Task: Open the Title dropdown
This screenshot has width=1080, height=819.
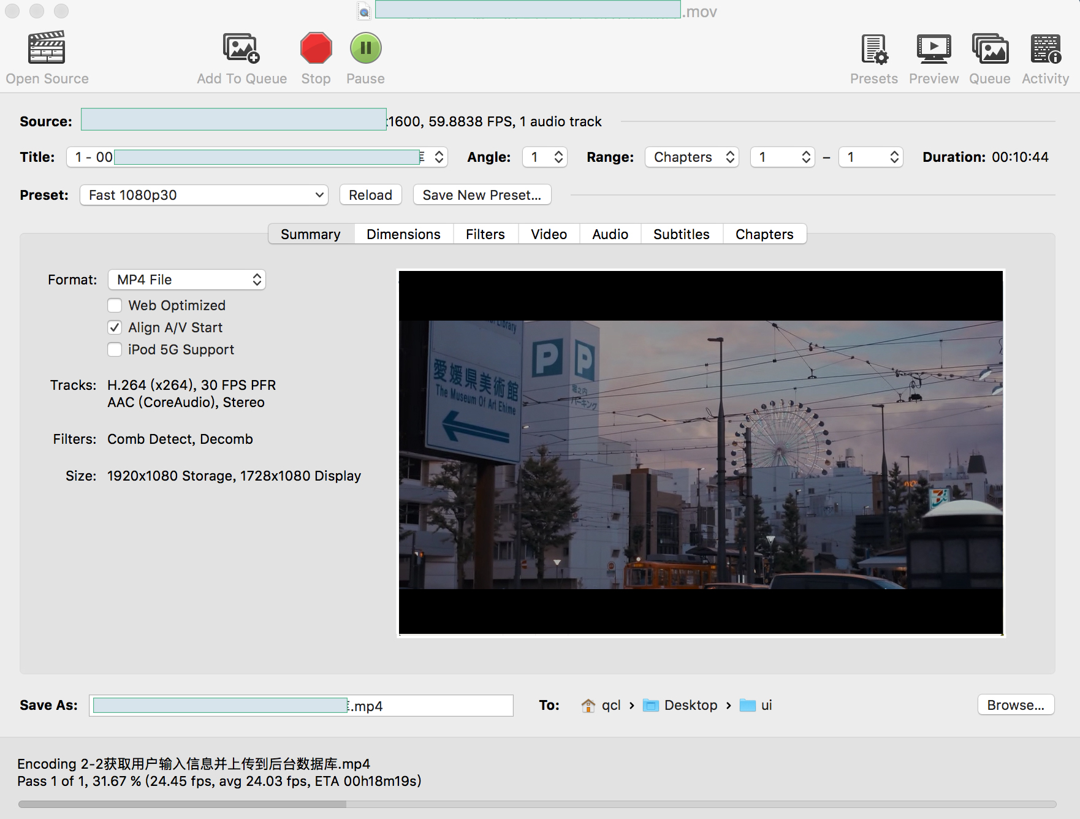Action: 257,157
